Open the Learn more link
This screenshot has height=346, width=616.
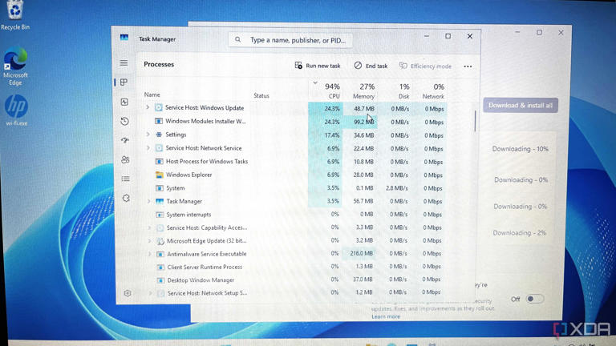click(x=386, y=316)
